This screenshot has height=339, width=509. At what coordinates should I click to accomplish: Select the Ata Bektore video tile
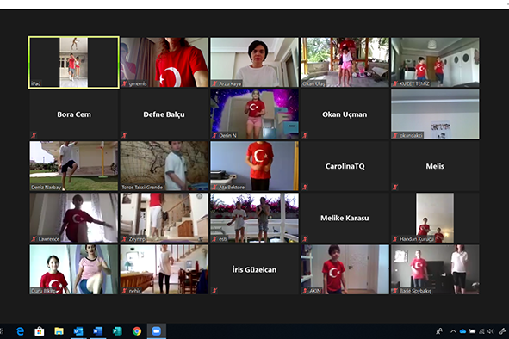pyautogui.click(x=255, y=166)
